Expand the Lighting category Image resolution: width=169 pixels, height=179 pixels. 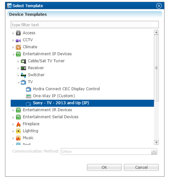[x=13, y=131]
